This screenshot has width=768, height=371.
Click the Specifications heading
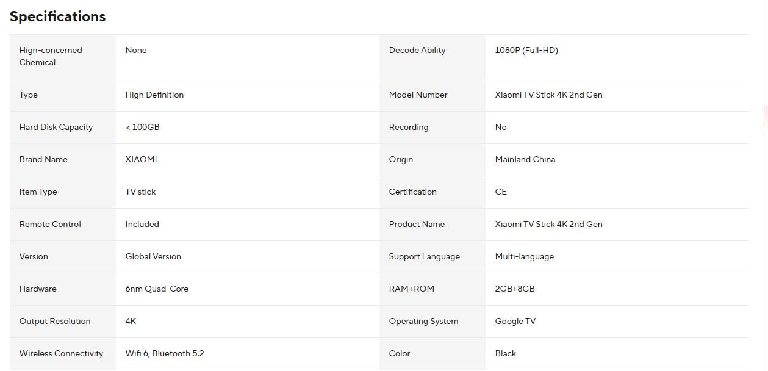coord(57,16)
